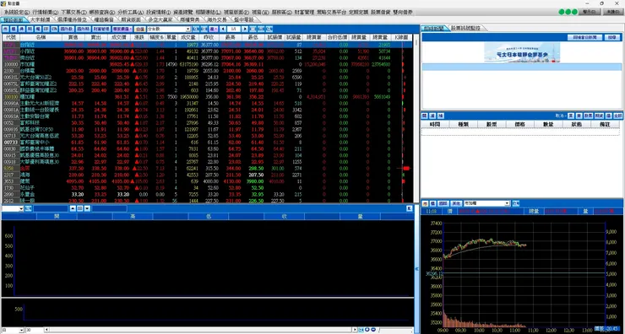Open the 市加權 index dropdown
This screenshot has width=625, height=334.
pyautogui.click(x=507, y=203)
